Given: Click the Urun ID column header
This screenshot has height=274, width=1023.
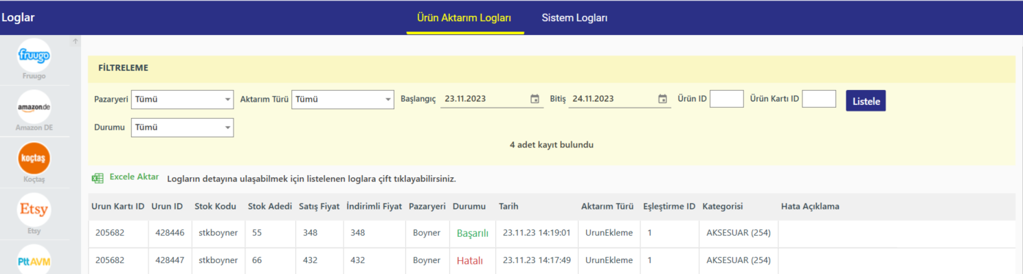Looking at the screenshot, I should (167, 206).
